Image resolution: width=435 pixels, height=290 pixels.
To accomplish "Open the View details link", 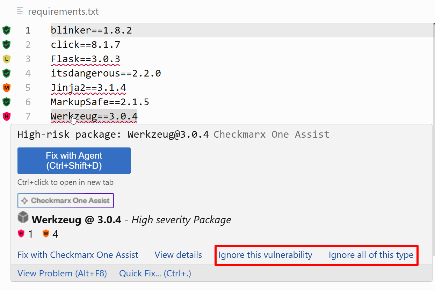I will (178, 255).
